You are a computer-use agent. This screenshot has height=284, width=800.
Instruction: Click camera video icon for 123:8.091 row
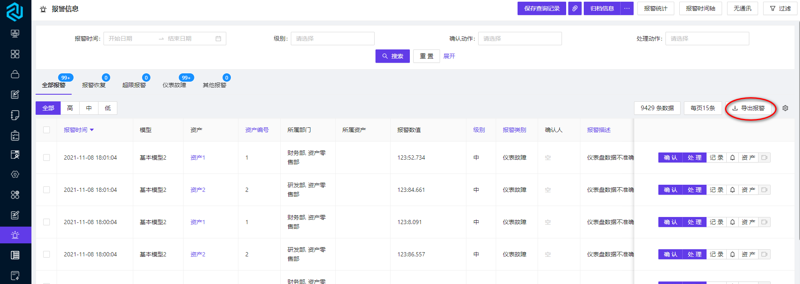tap(764, 222)
